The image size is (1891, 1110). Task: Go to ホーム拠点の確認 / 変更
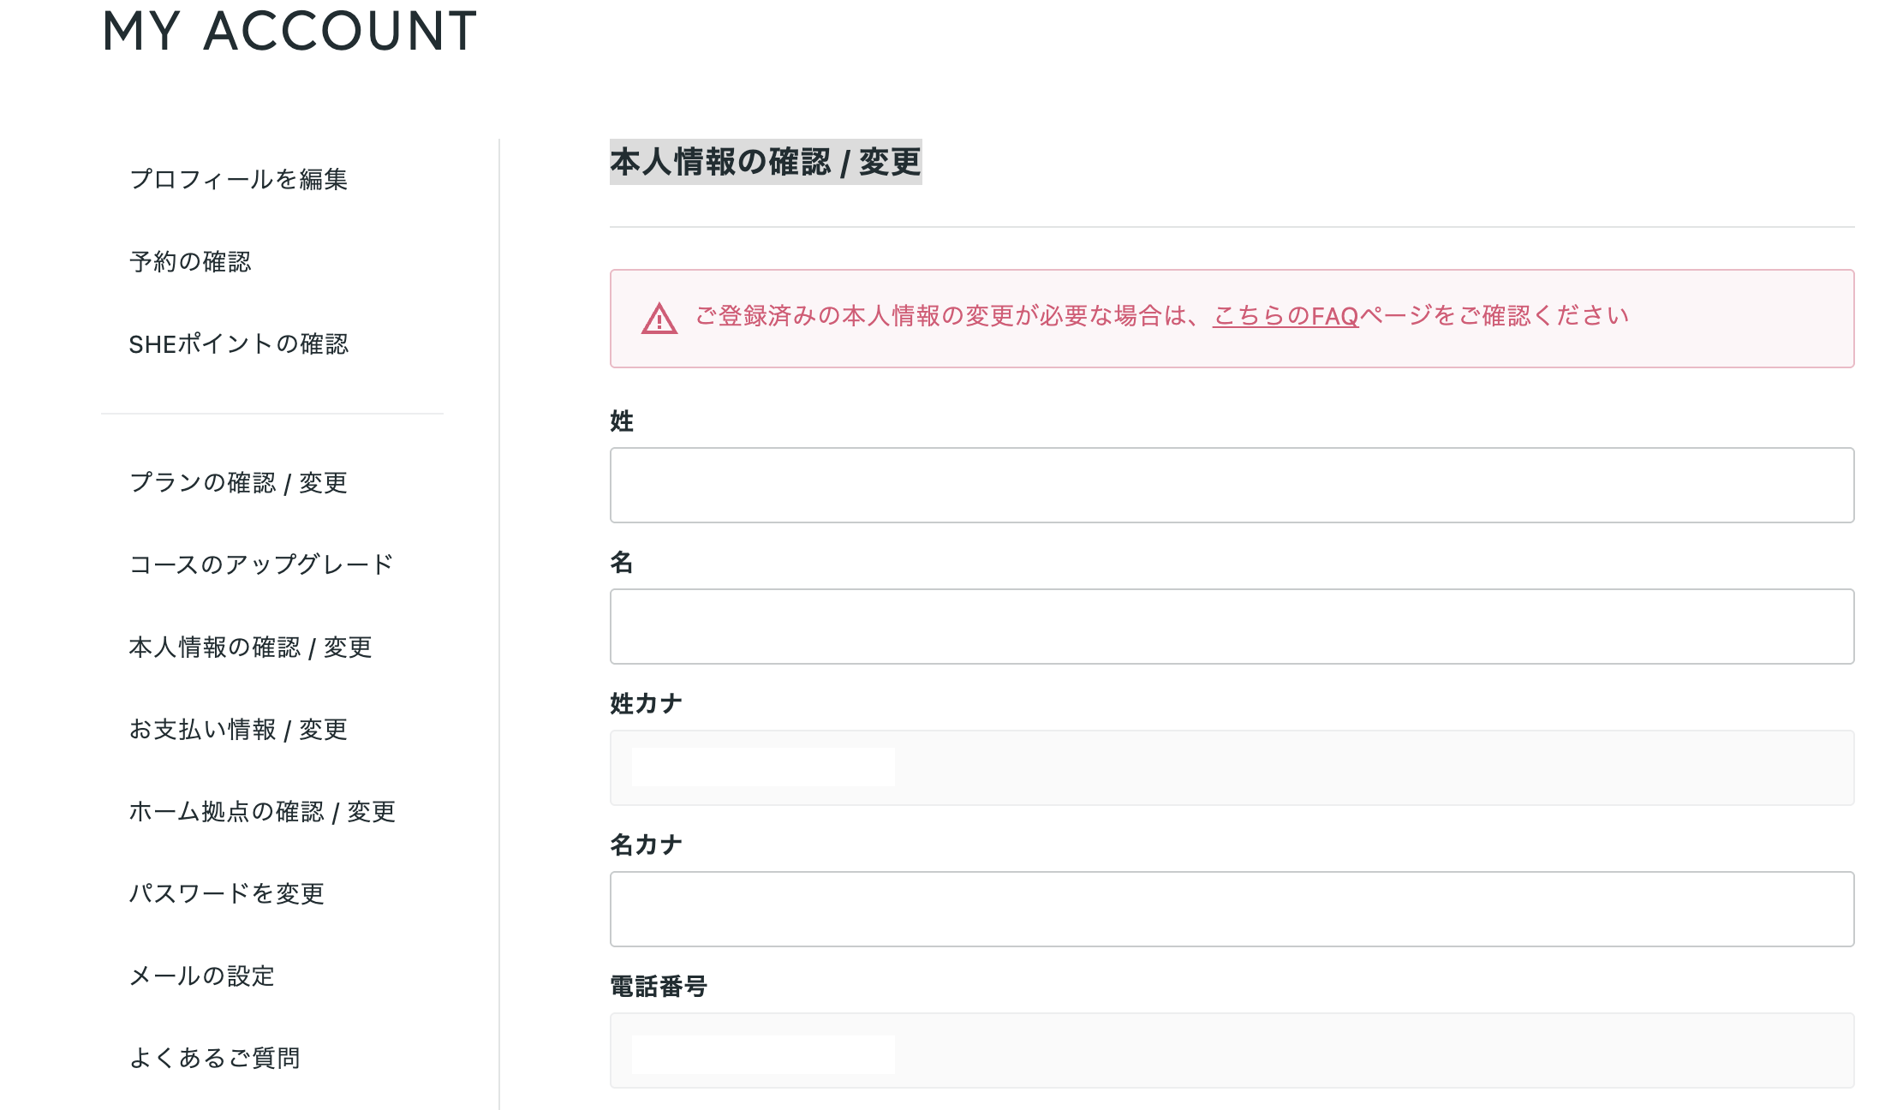262,812
